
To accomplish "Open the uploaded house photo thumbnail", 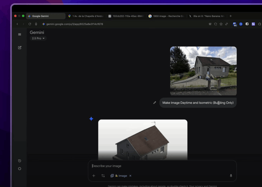I will tap(203, 71).
